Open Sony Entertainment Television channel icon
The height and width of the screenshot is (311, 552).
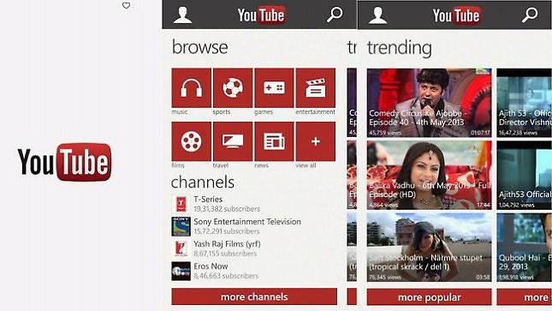tap(181, 226)
